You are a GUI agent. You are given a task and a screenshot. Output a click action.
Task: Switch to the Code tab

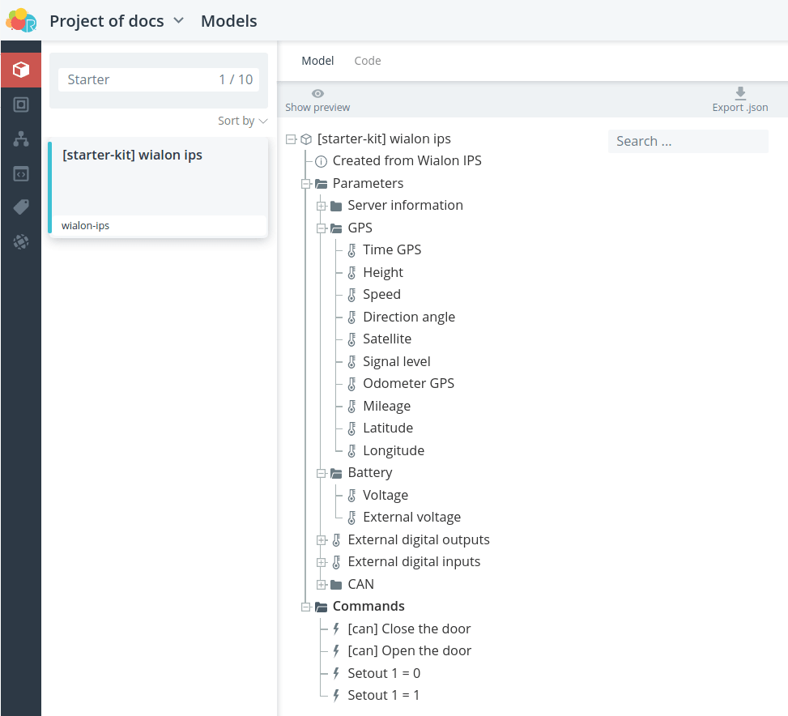coord(368,61)
